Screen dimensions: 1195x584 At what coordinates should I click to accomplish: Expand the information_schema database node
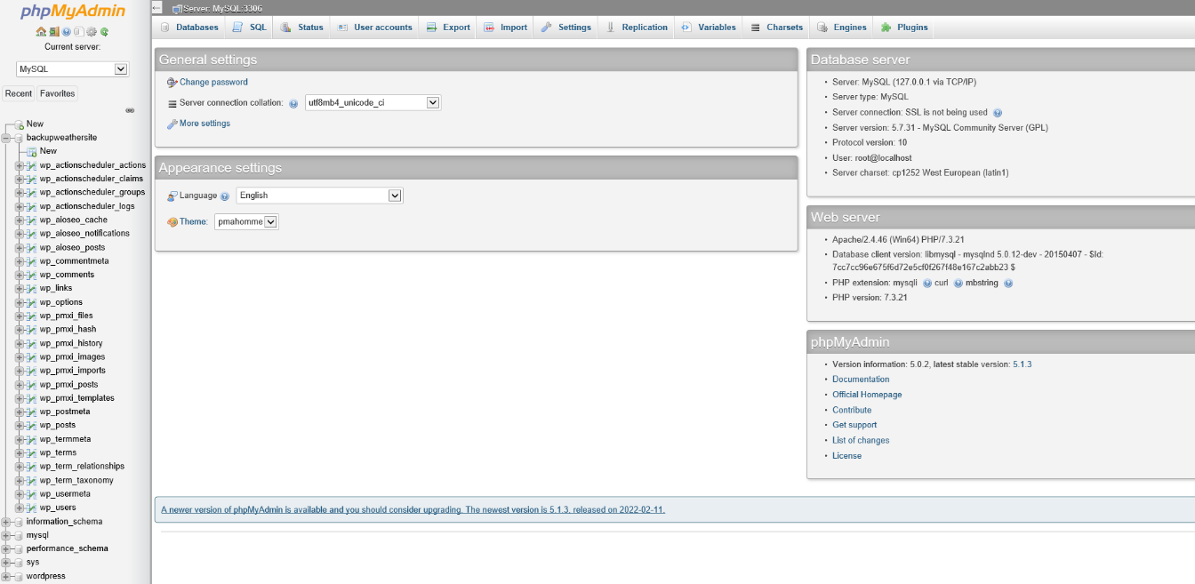tap(6, 522)
